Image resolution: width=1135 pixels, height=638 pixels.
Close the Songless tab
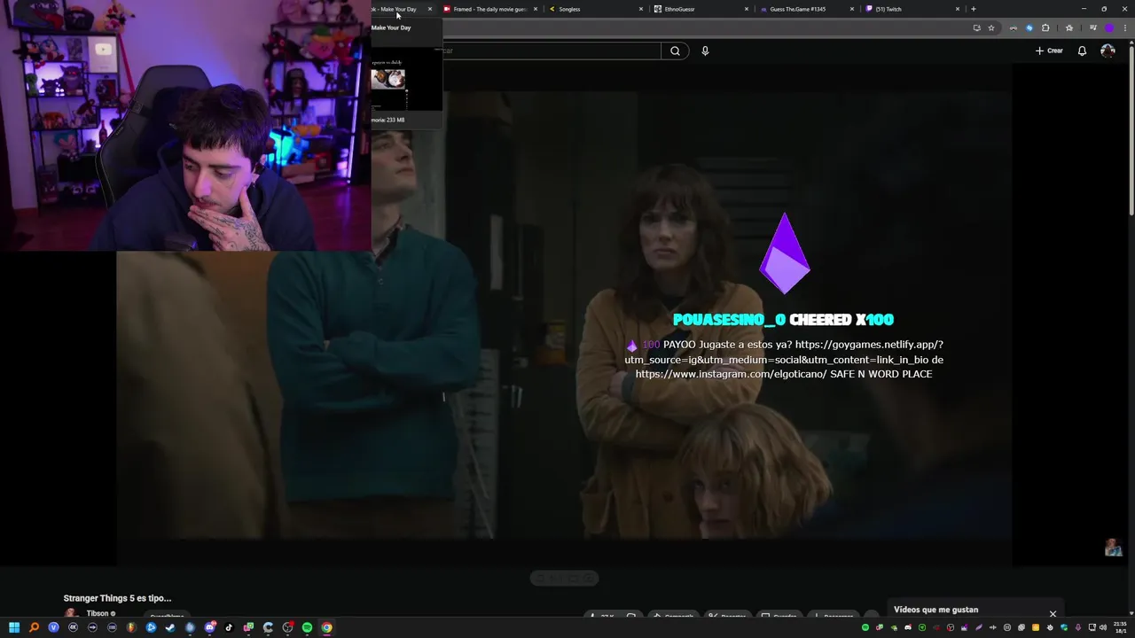[641, 9]
